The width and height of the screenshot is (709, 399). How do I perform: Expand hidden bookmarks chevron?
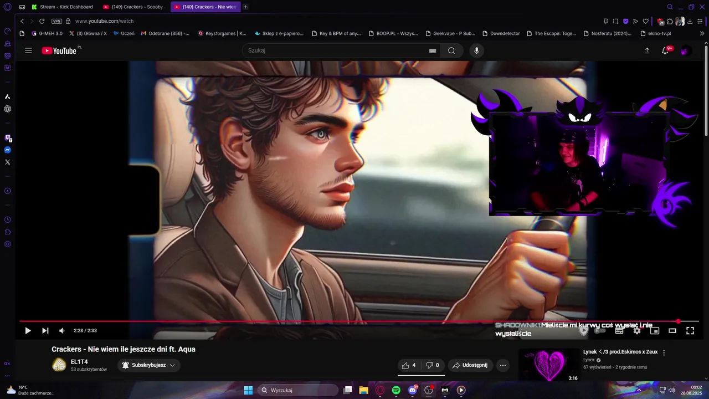point(702,33)
